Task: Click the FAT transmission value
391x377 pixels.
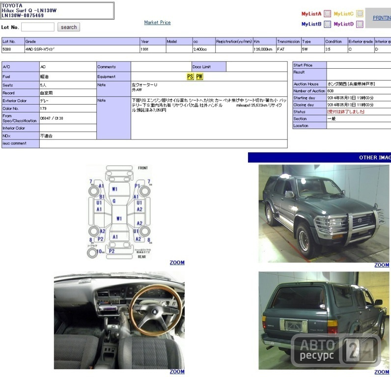Action: point(281,50)
